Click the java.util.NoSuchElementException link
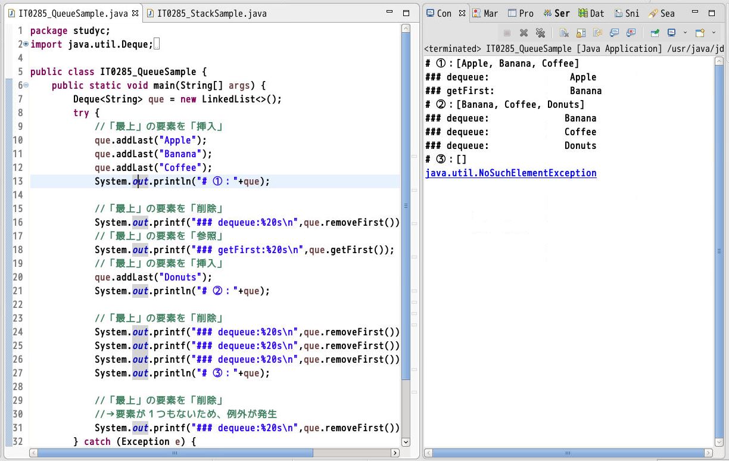 click(510, 173)
